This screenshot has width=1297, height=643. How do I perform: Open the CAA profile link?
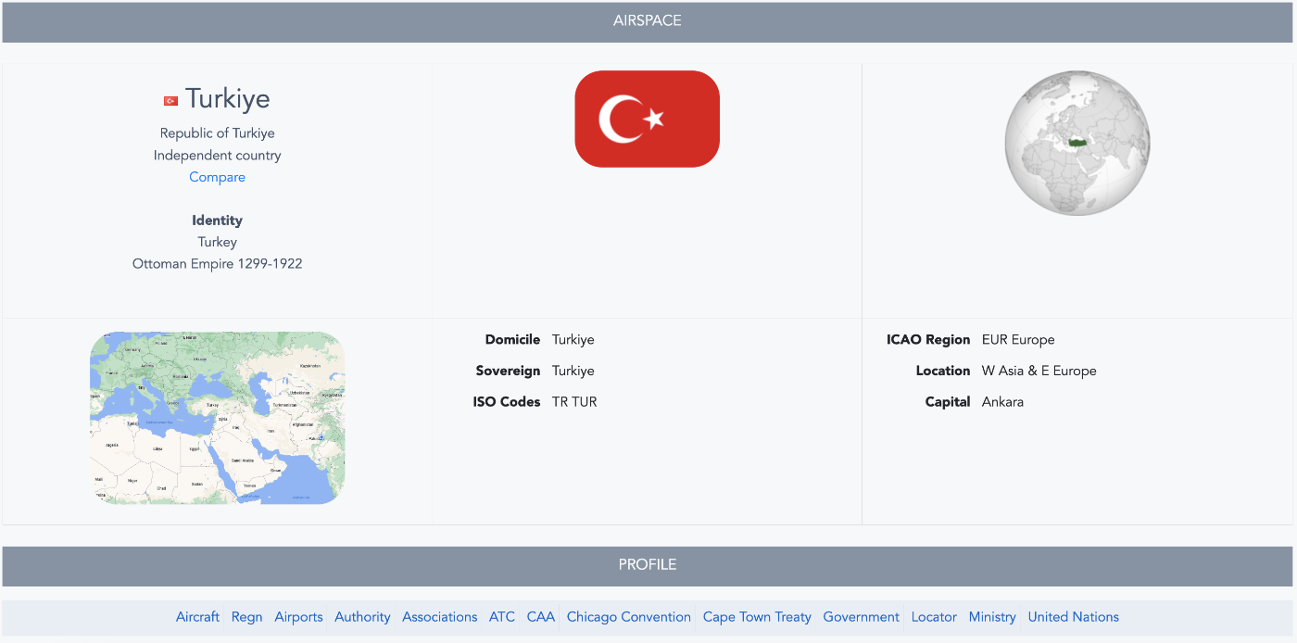541,616
